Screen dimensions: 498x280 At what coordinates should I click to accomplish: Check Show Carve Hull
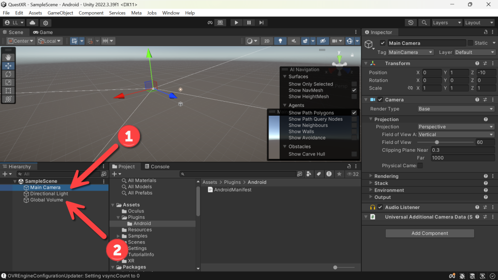[354, 154]
